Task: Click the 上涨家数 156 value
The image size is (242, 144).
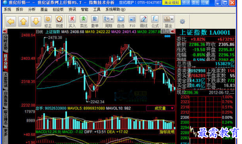Action: [231, 71]
